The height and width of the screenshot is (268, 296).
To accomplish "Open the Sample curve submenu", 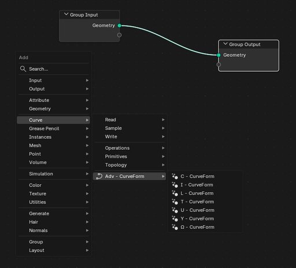I will (x=129, y=128).
